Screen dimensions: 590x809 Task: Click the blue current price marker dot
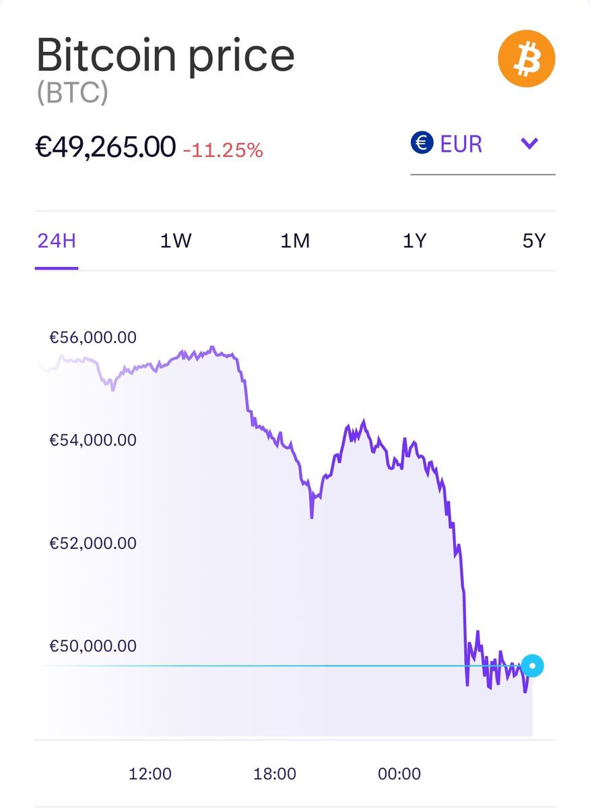(x=533, y=666)
